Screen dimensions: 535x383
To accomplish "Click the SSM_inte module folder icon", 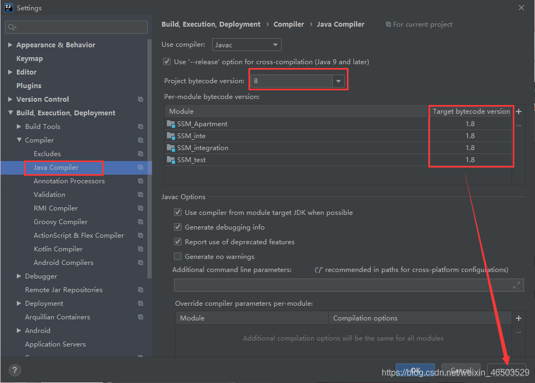I will point(171,136).
